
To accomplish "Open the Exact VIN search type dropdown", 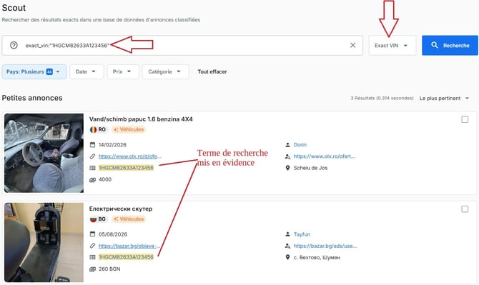I will point(392,45).
